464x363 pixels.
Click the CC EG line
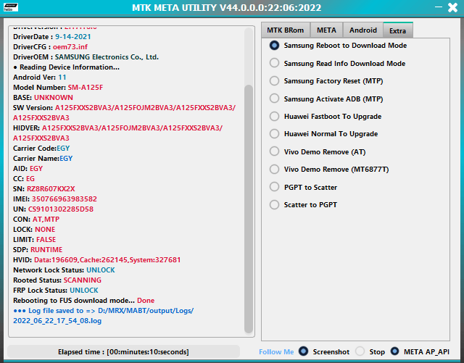(24, 179)
